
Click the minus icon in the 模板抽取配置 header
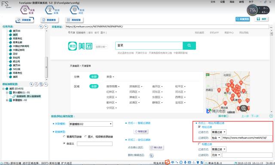[x=46, y=84]
